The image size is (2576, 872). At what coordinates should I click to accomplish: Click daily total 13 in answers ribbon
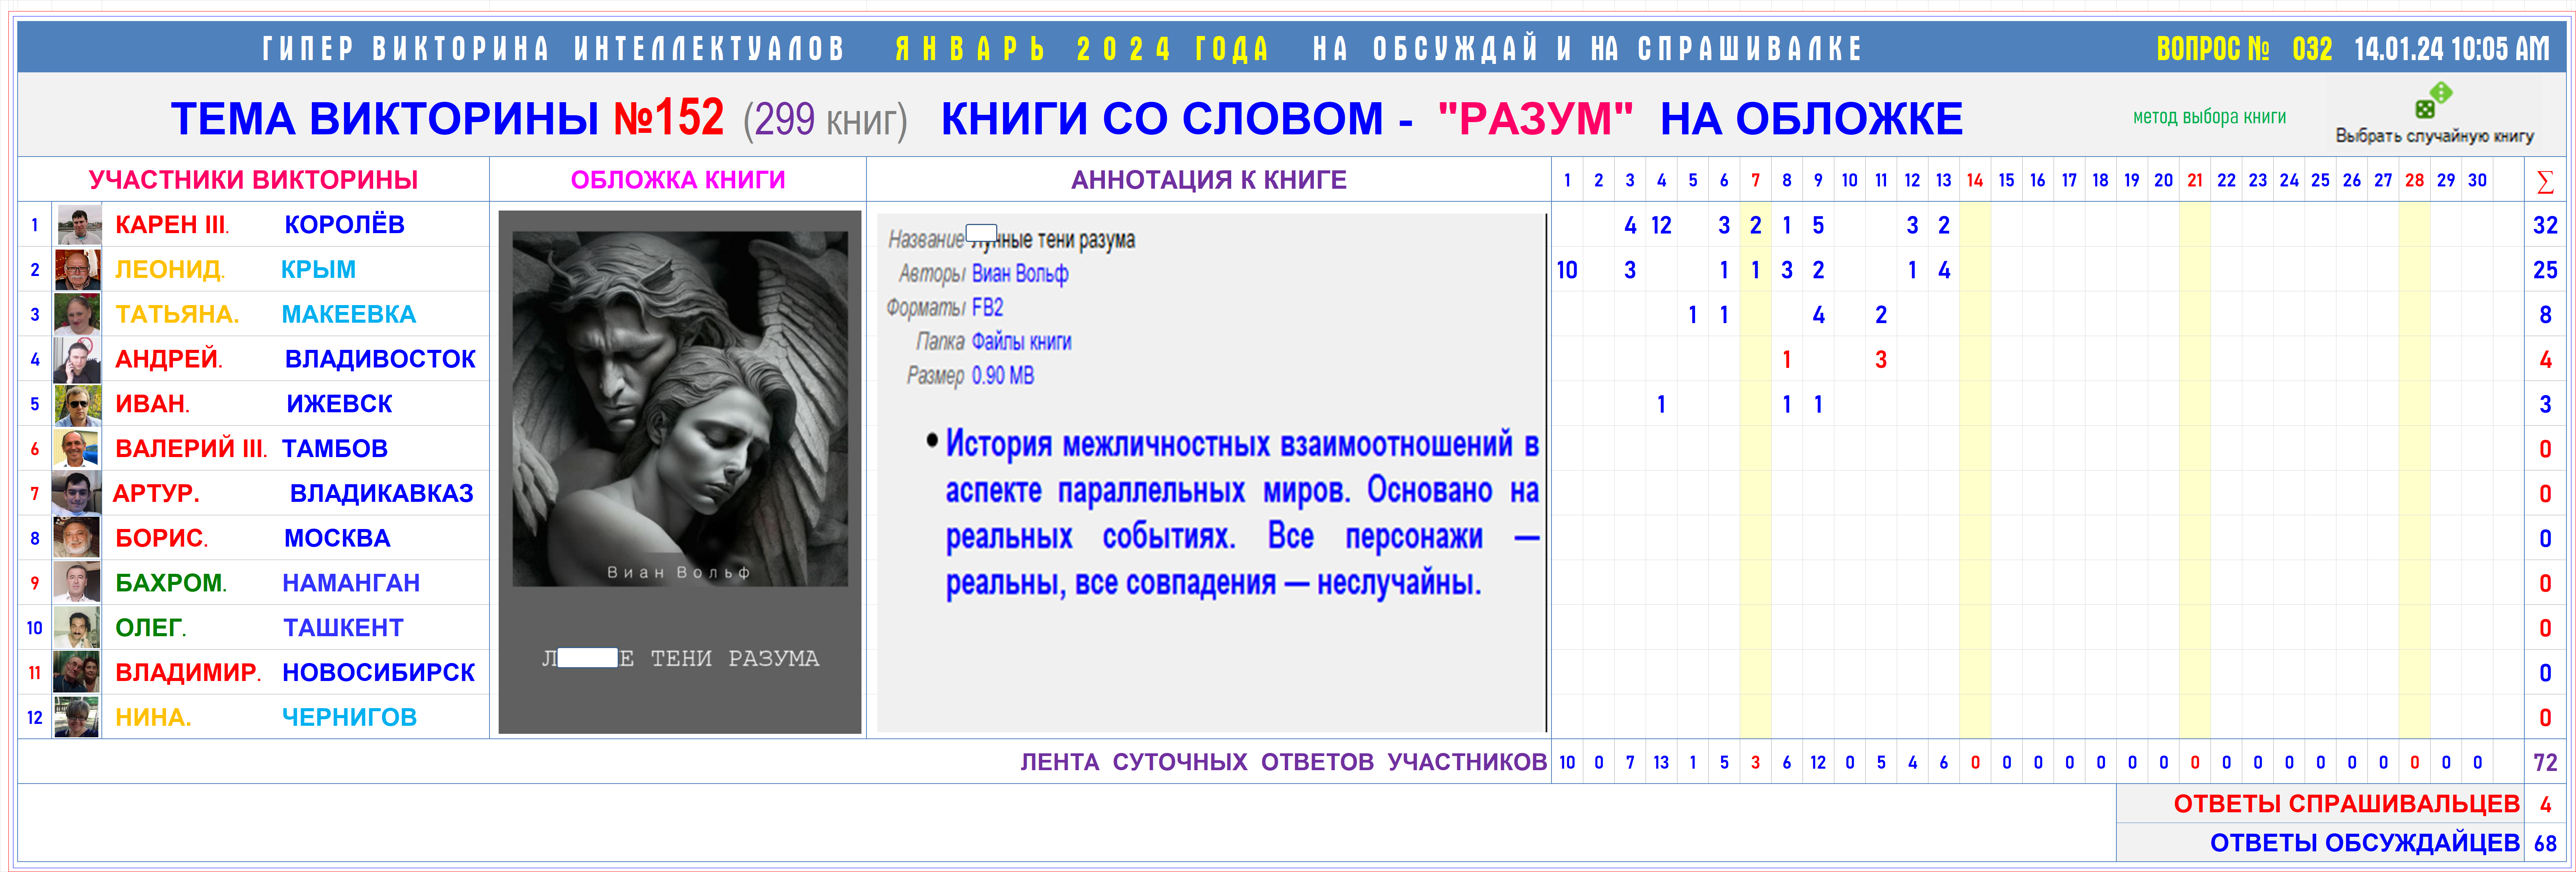[1661, 762]
